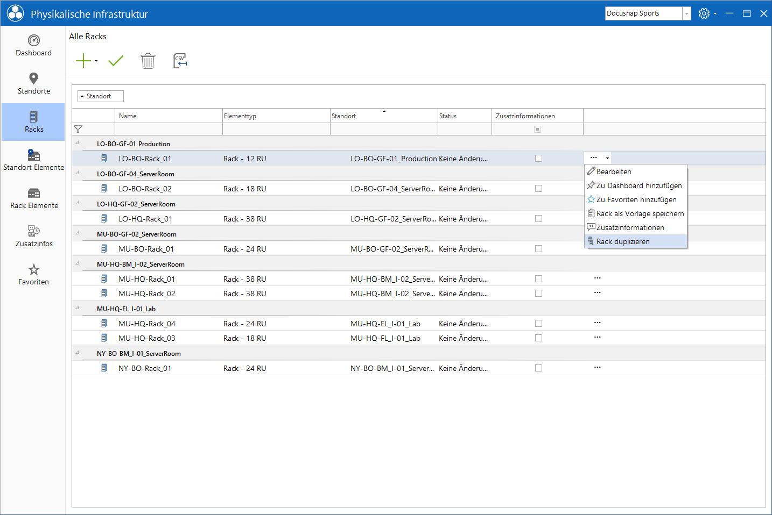Open Favoriten in sidebar

click(x=33, y=275)
